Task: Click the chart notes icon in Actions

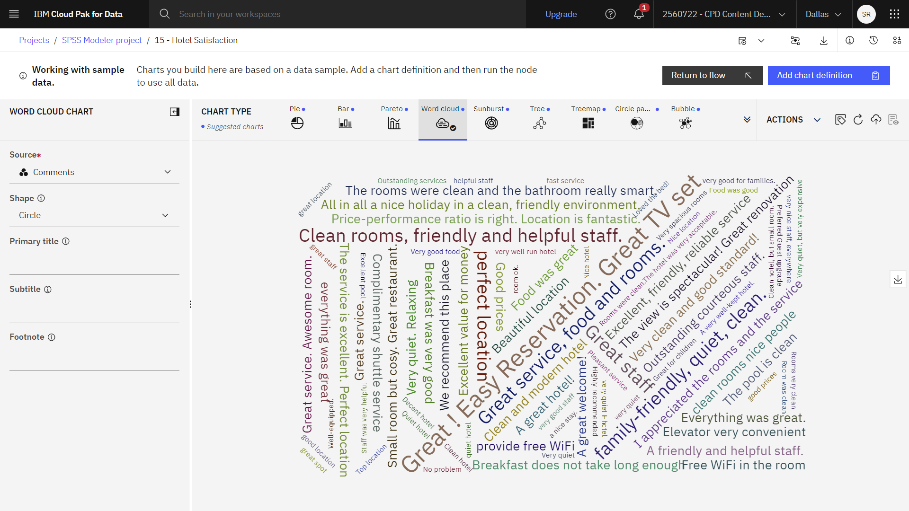Action: pos(893,120)
